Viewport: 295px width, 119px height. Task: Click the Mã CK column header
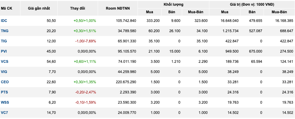6,8
